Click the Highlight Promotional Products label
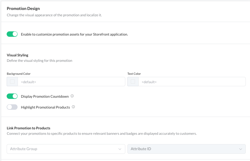The image size is (250, 161). point(45,107)
